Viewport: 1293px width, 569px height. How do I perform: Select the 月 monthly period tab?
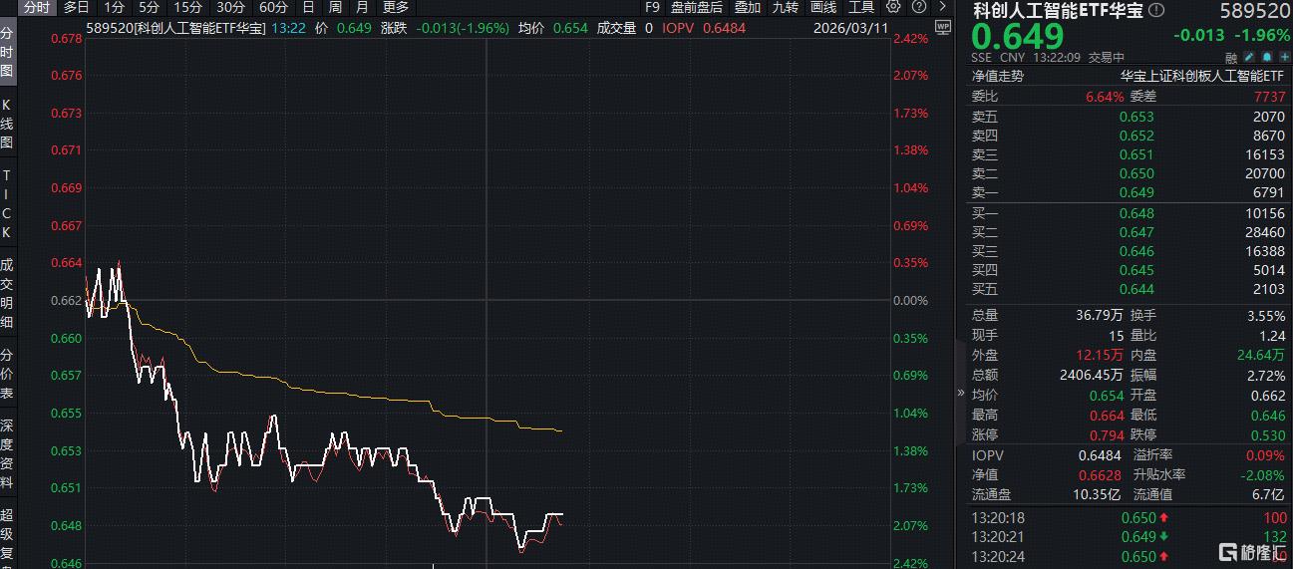point(362,7)
